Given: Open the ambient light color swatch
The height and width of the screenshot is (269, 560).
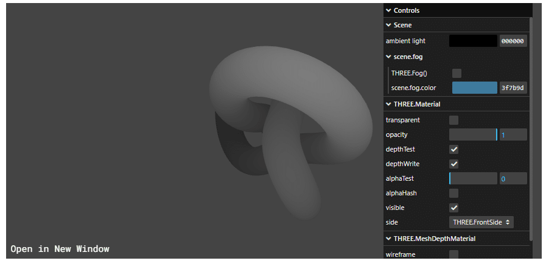Looking at the screenshot, I should pyautogui.click(x=473, y=41).
